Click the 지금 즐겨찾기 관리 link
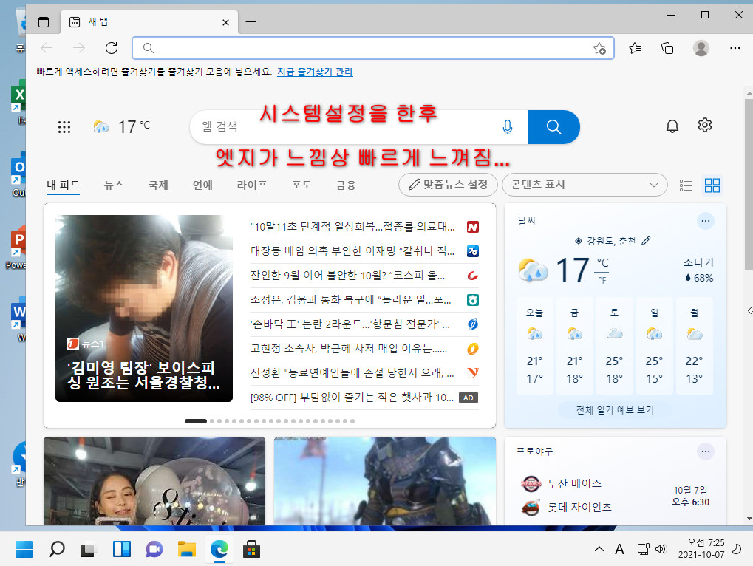Viewport: 753px width, 566px height. [x=315, y=72]
